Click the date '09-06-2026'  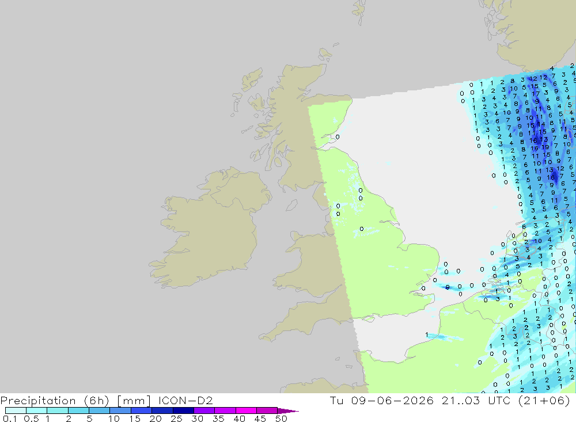pos(392,400)
